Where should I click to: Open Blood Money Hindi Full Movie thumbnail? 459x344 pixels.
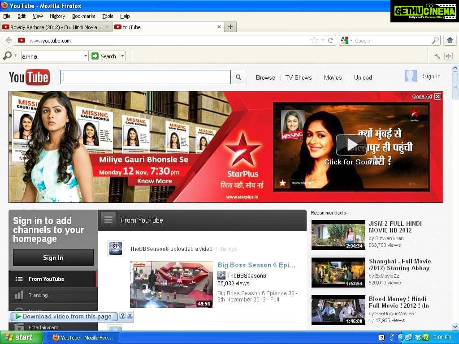338,310
